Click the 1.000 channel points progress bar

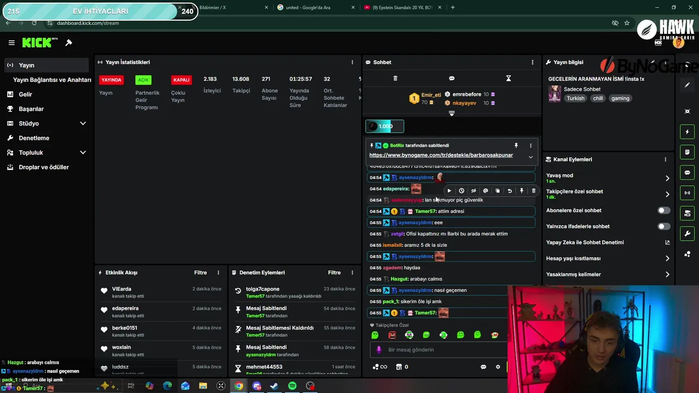tap(385, 126)
